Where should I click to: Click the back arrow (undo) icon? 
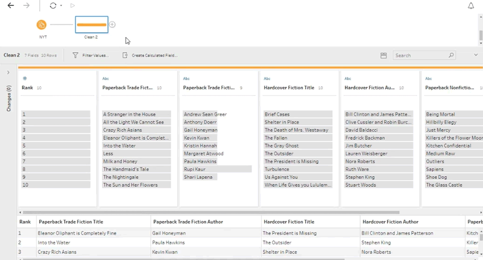pos(11,6)
